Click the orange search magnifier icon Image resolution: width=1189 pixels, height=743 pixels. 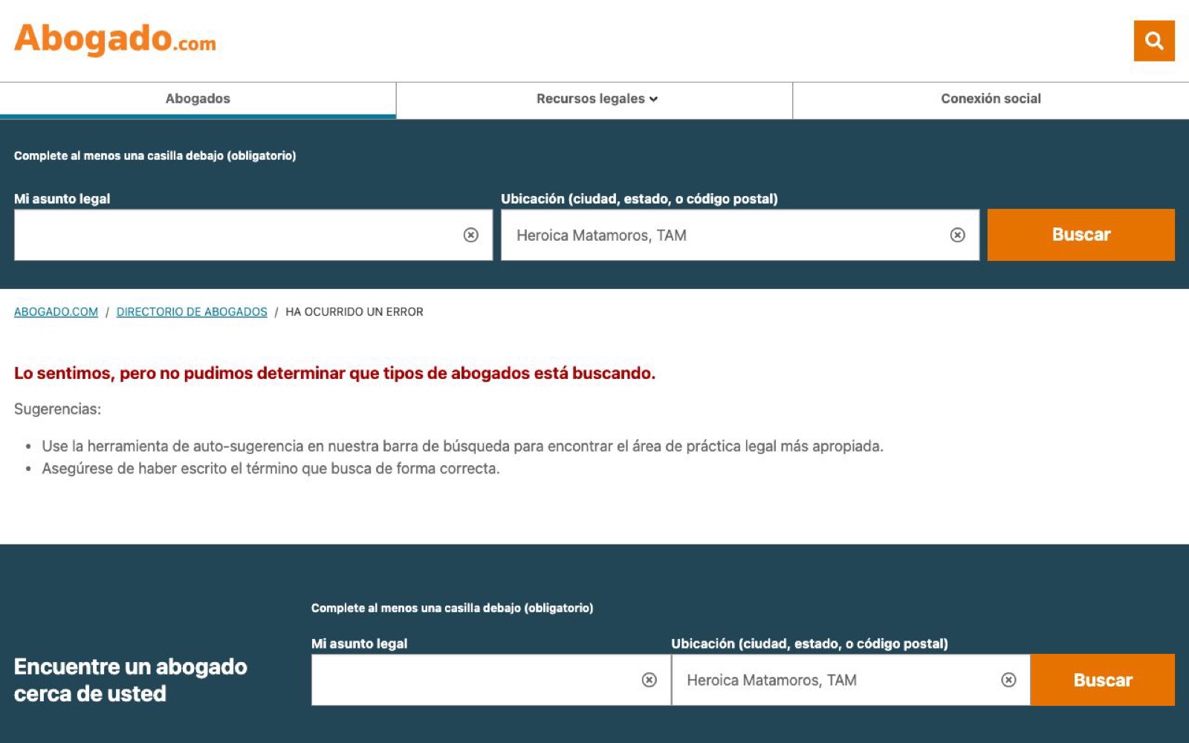point(1153,41)
